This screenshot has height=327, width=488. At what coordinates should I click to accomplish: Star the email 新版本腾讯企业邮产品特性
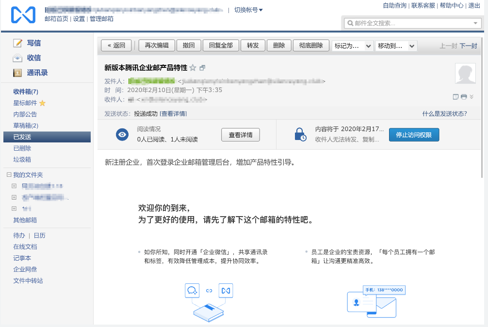[x=193, y=68]
